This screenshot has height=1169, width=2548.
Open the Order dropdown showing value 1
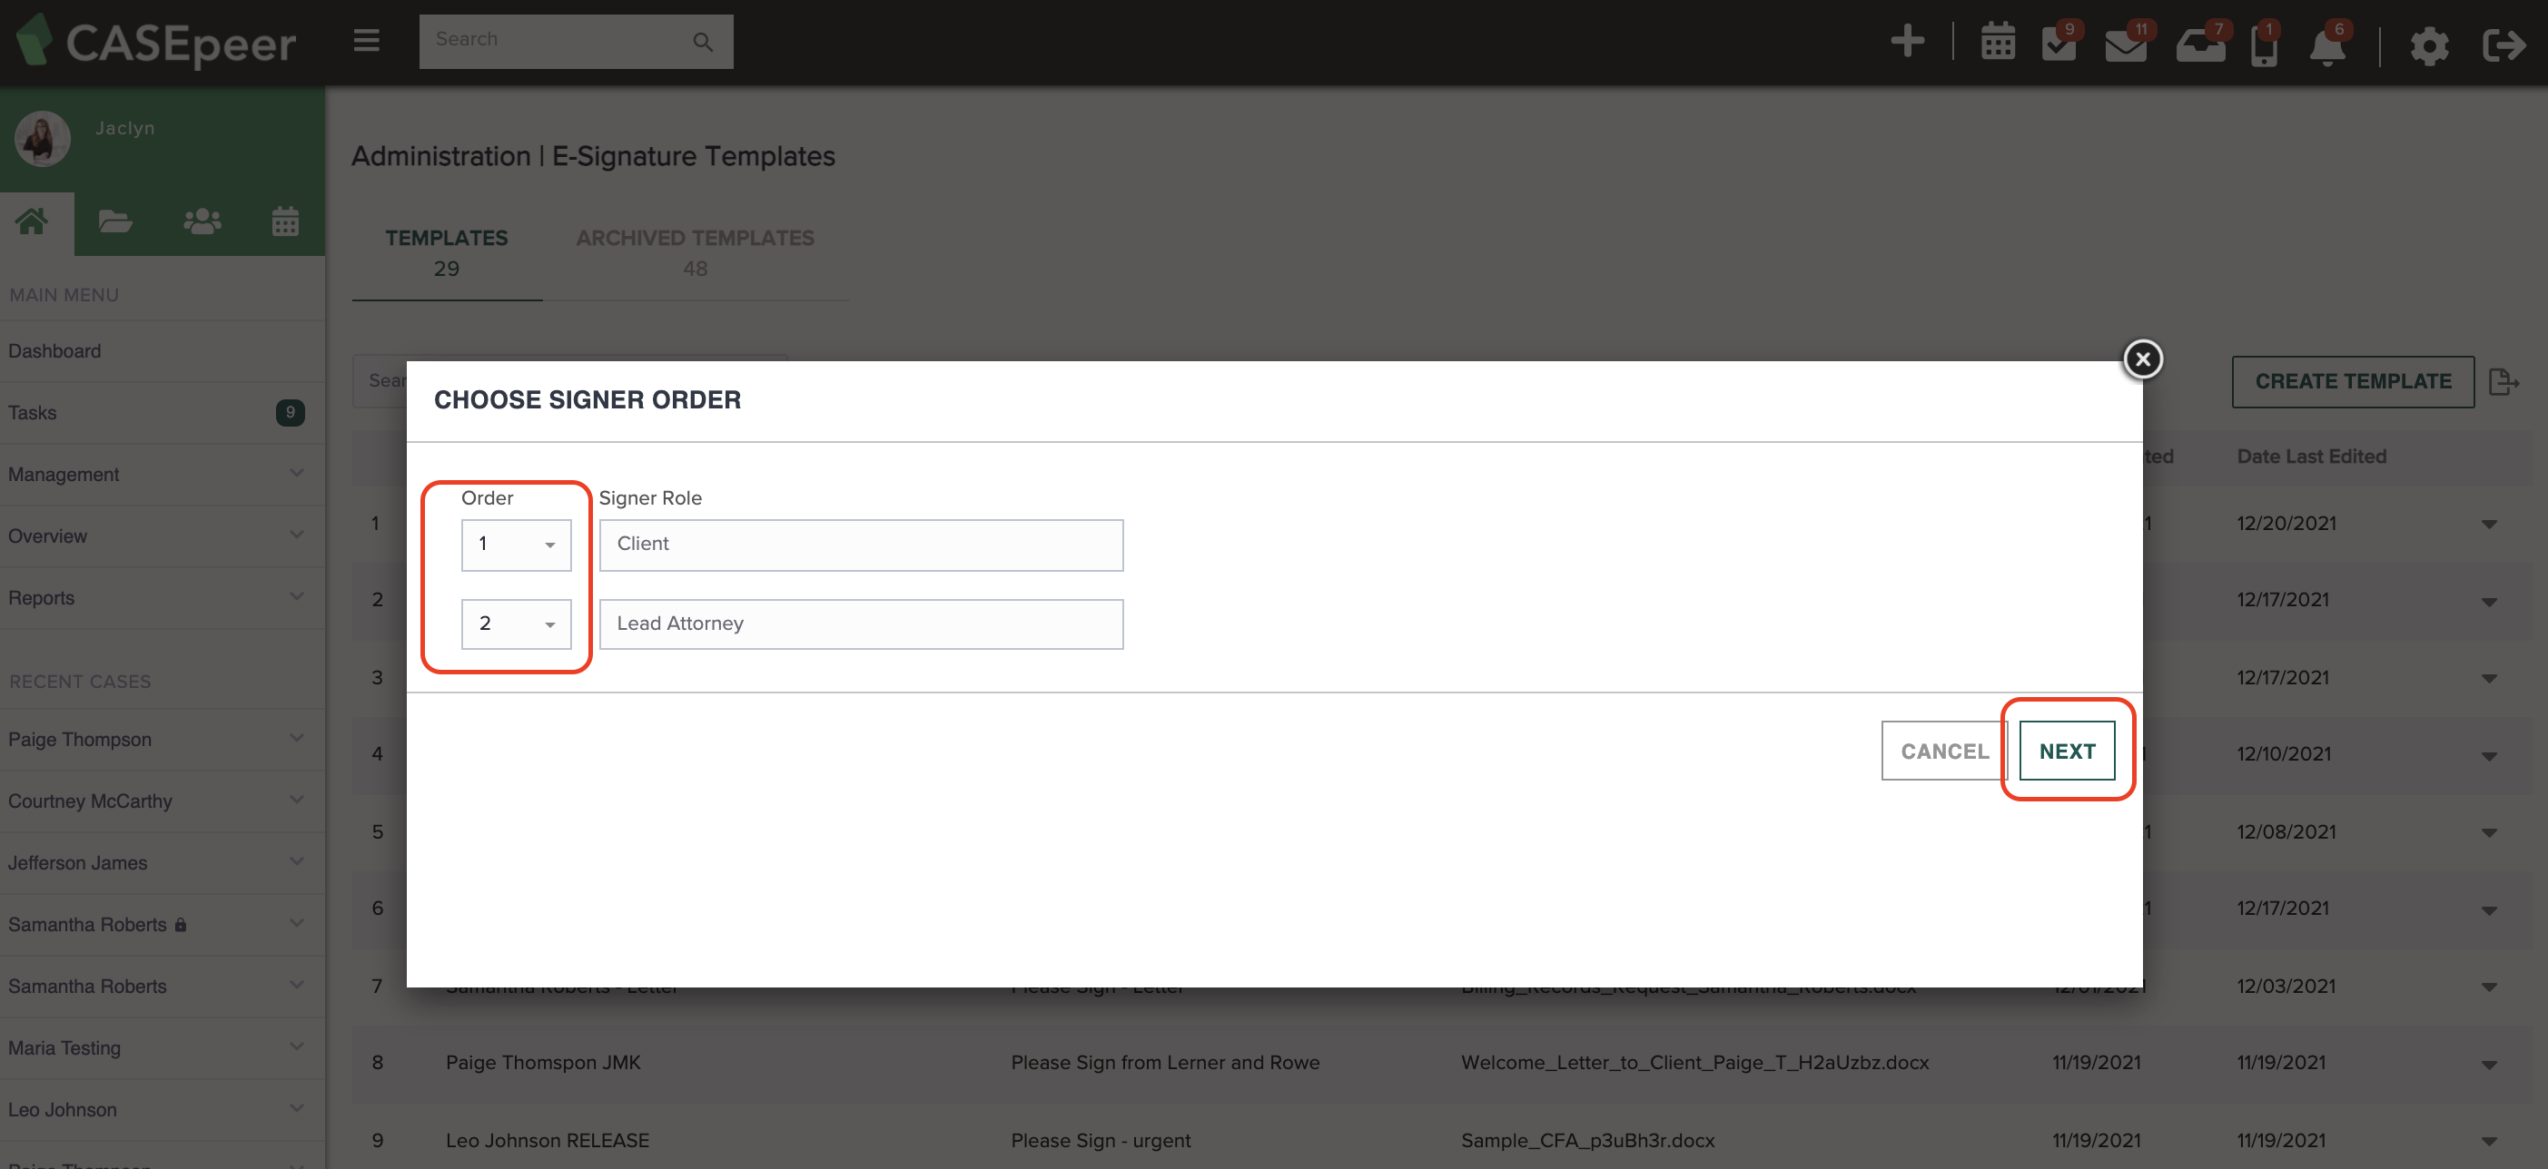pos(516,544)
